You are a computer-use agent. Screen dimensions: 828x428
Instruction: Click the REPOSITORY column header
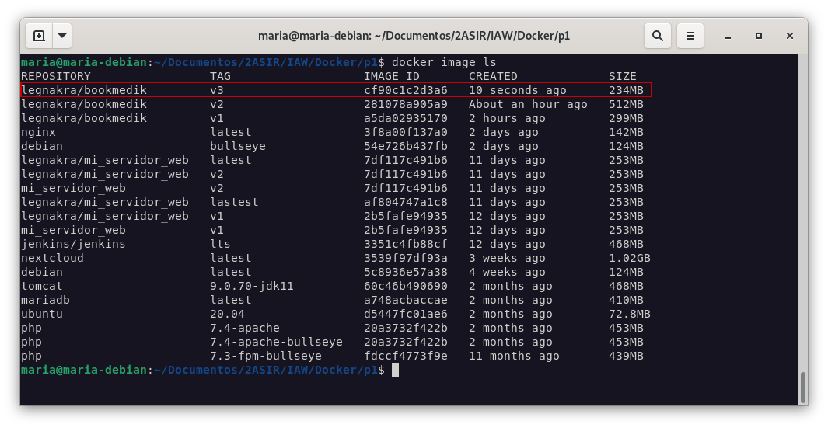pyautogui.click(x=55, y=76)
